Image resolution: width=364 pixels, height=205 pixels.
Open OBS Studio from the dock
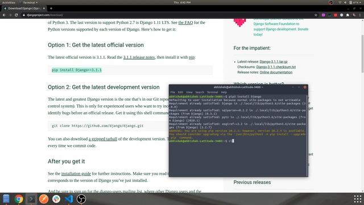[81, 199]
